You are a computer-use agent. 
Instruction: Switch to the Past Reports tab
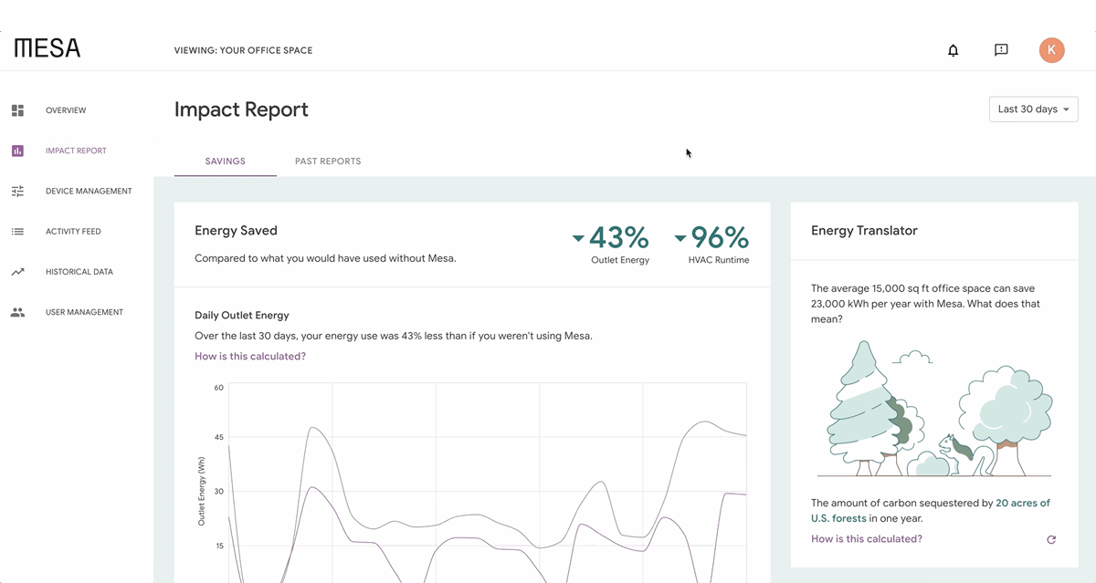pos(328,161)
